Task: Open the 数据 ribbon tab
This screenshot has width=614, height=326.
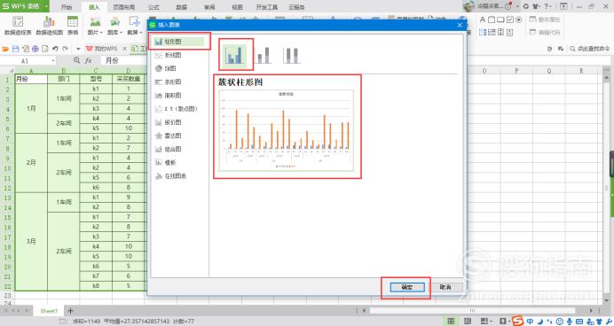Action: [x=182, y=7]
